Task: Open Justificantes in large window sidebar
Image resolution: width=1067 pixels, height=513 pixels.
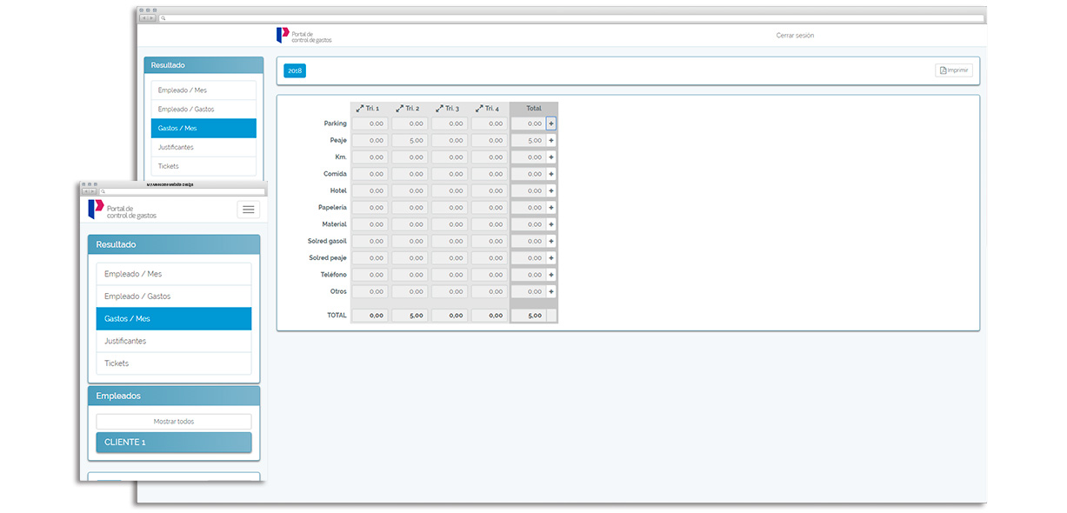Action: click(203, 147)
